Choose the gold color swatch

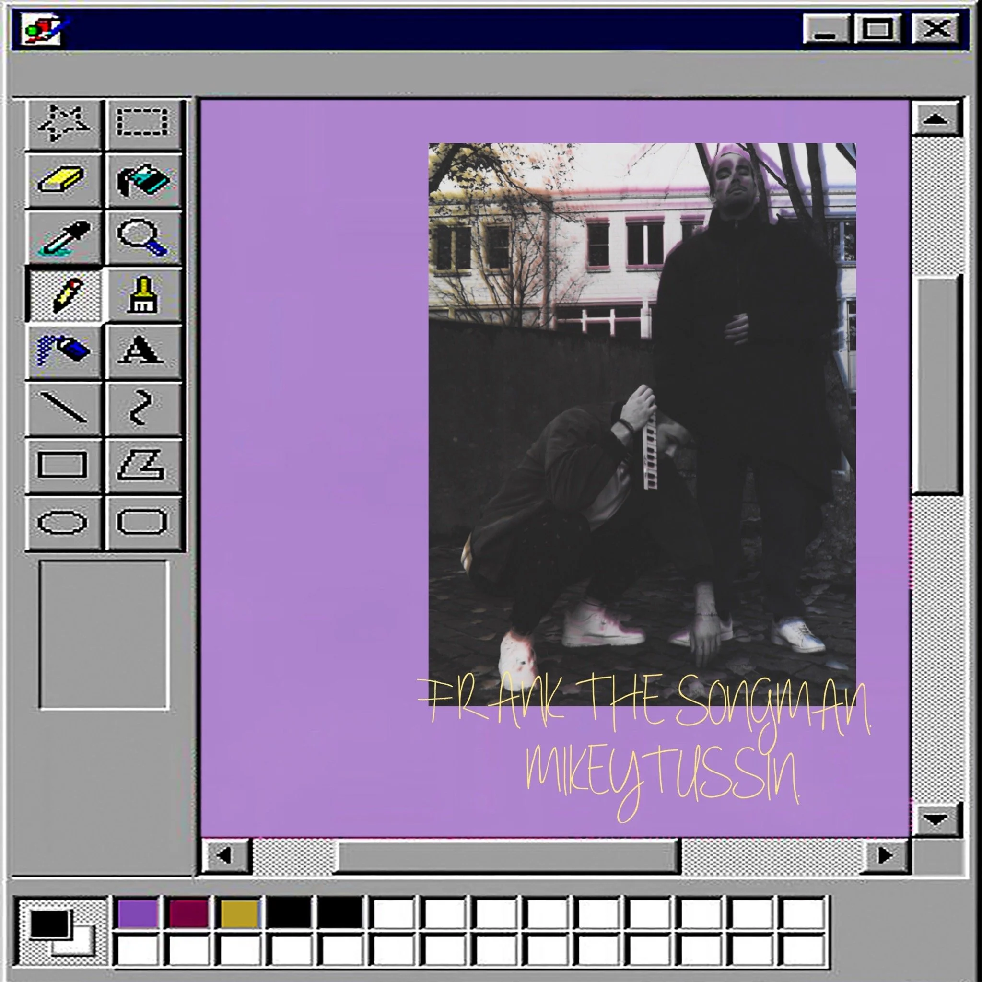239,913
